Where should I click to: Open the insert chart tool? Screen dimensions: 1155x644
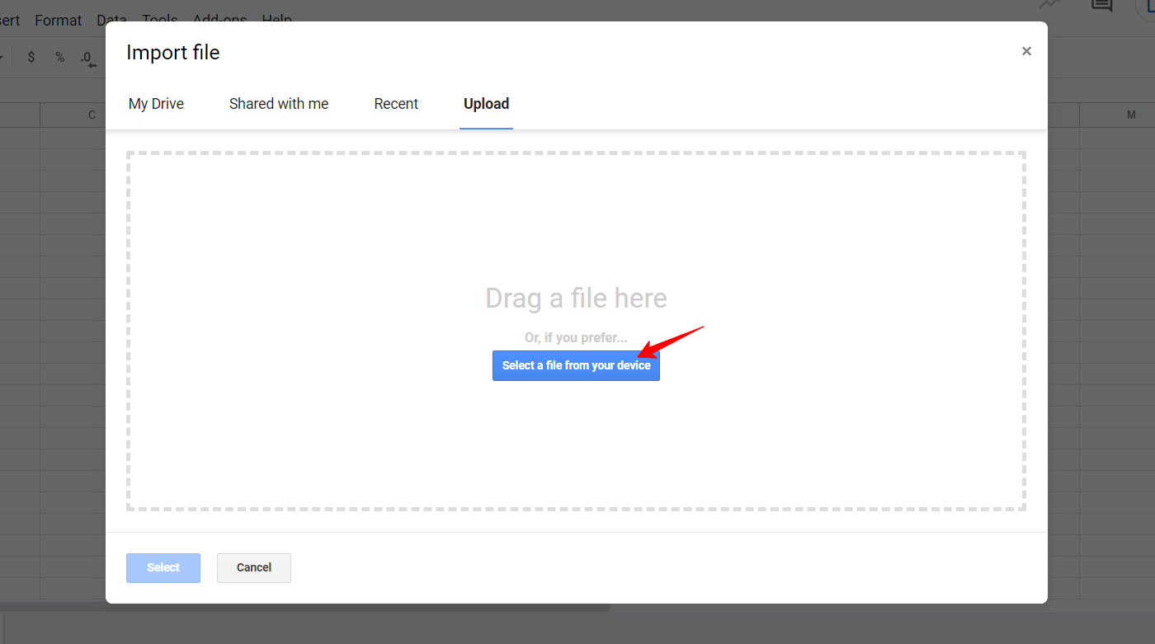(x=1048, y=6)
